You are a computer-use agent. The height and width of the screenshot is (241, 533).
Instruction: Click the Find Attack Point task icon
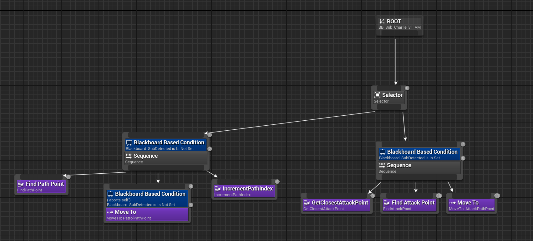(x=387, y=203)
